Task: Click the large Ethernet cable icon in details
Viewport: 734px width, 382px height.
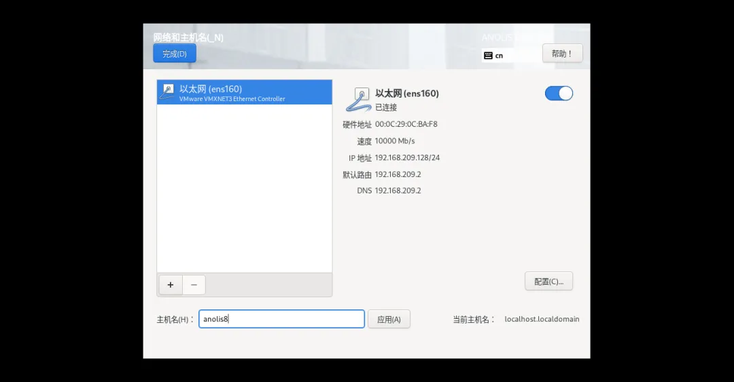Action: (359, 100)
